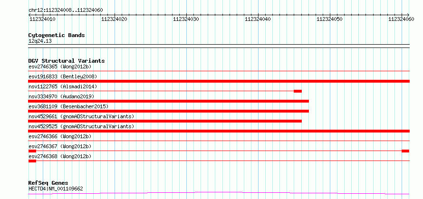Click the magenta HECTD4 gene line
Image resolution: width=423 pixels, height=199 pixels.
(x=219, y=193)
